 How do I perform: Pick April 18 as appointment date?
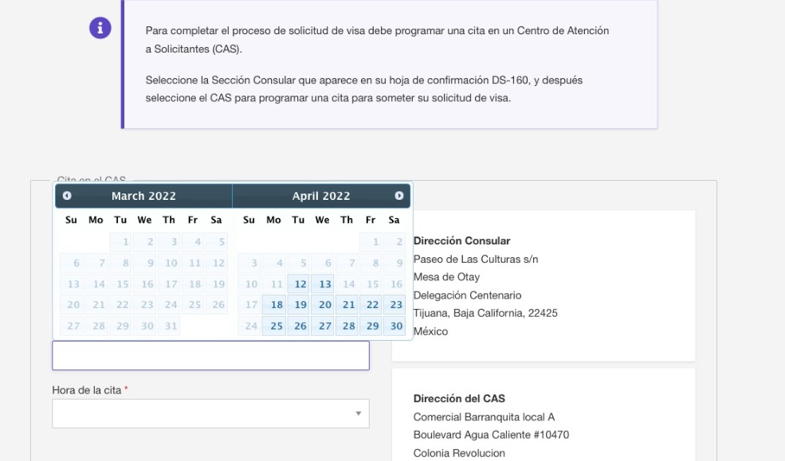[275, 304]
